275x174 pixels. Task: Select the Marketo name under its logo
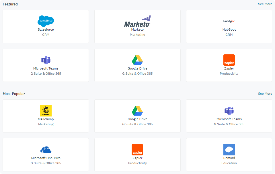[x=137, y=29]
